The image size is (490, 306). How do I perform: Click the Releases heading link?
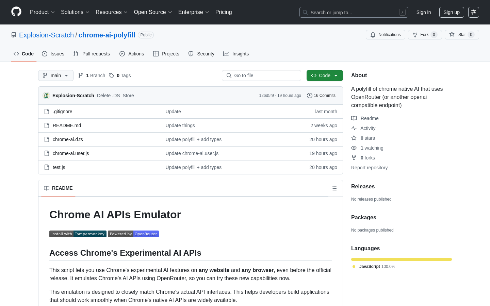click(x=363, y=187)
